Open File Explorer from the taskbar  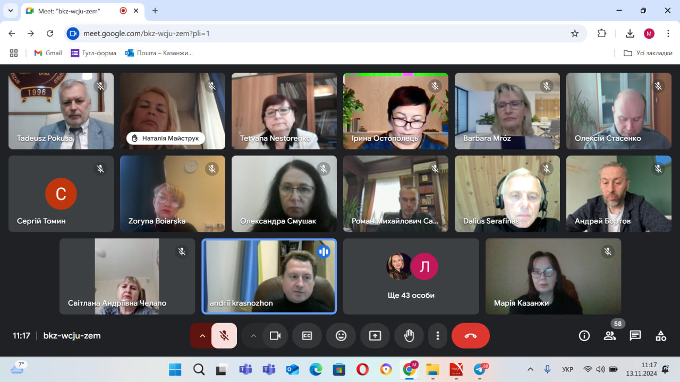pyautogui.click(x=433, y=369)
